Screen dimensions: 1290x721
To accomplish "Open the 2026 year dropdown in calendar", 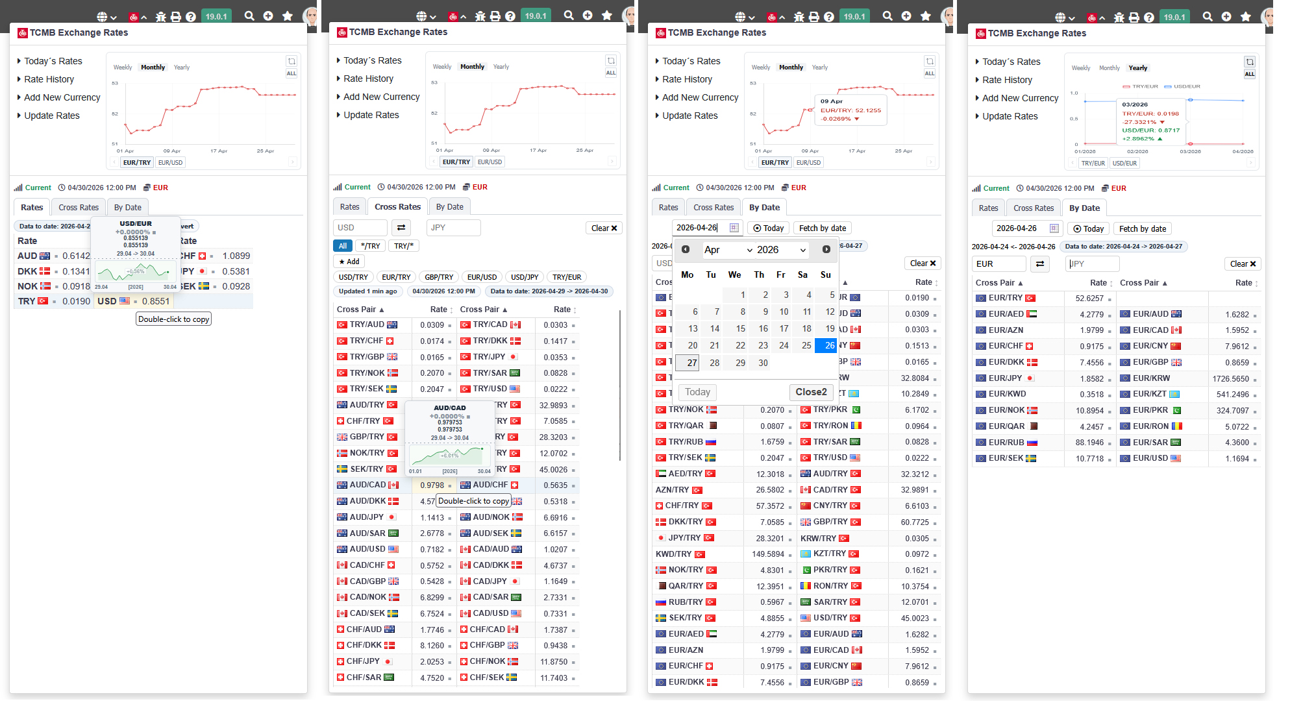I will point(782,250).
